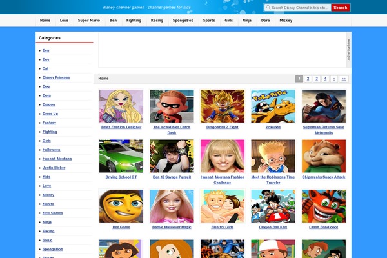
Task: Open Fish for Girls thumbnail
Action: (223, 206)
